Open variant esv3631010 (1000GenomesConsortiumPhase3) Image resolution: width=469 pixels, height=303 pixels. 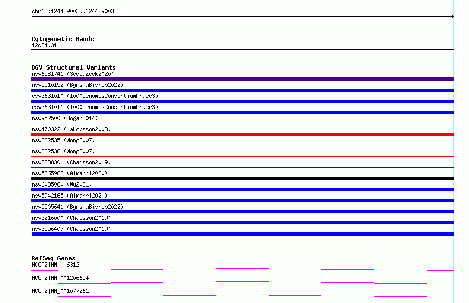click(95, 96)
